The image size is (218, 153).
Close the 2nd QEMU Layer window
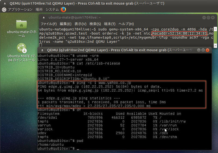click(207, 50)
